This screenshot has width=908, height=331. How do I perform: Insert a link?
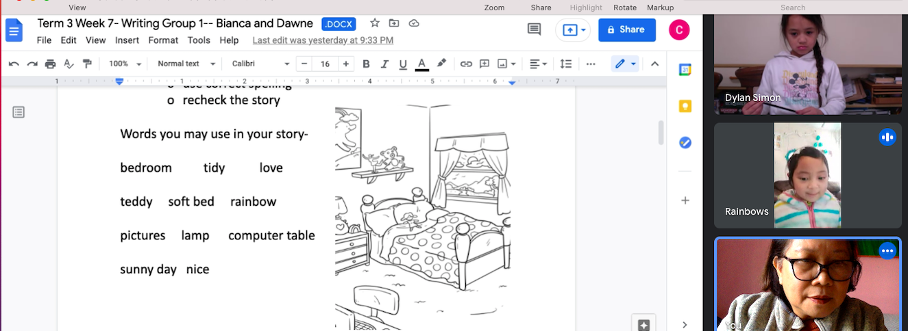click(x=466, y=64)
